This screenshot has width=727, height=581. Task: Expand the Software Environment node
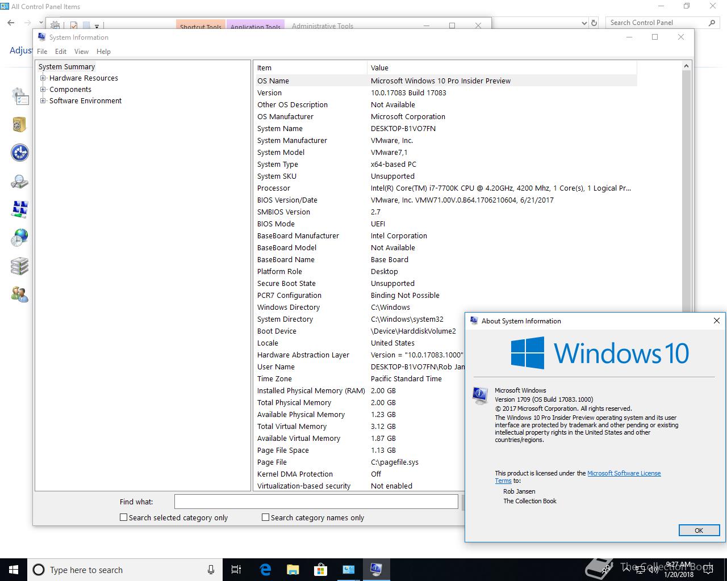point(43,101)
